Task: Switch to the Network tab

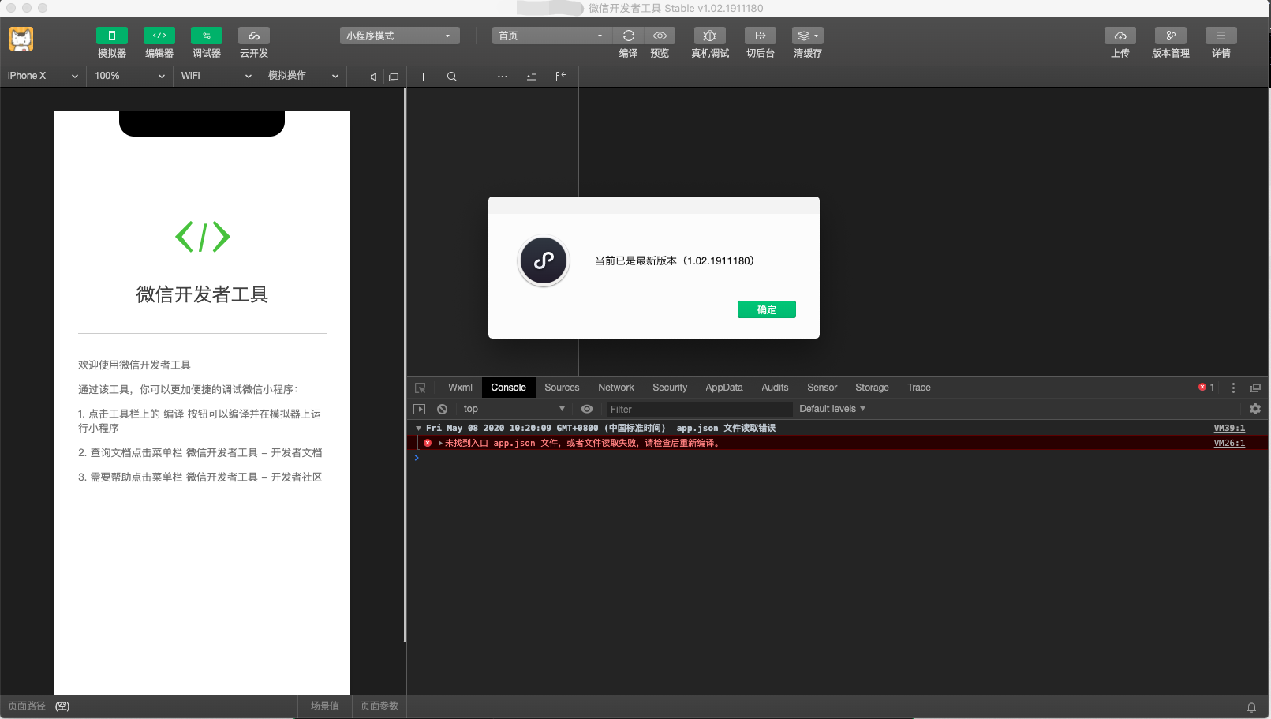Action: click(x=616, y=388)
